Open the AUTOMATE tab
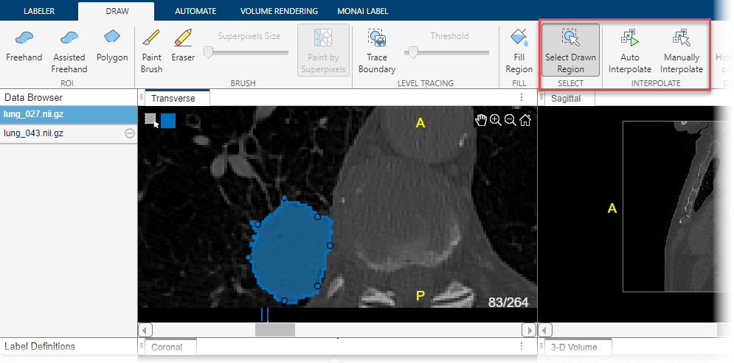734x363 pixels. click(x=195, y=11)
